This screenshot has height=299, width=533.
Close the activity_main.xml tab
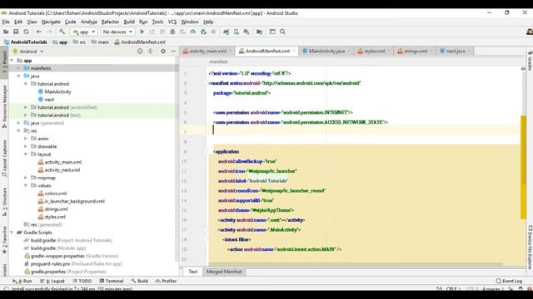(232, 51)
